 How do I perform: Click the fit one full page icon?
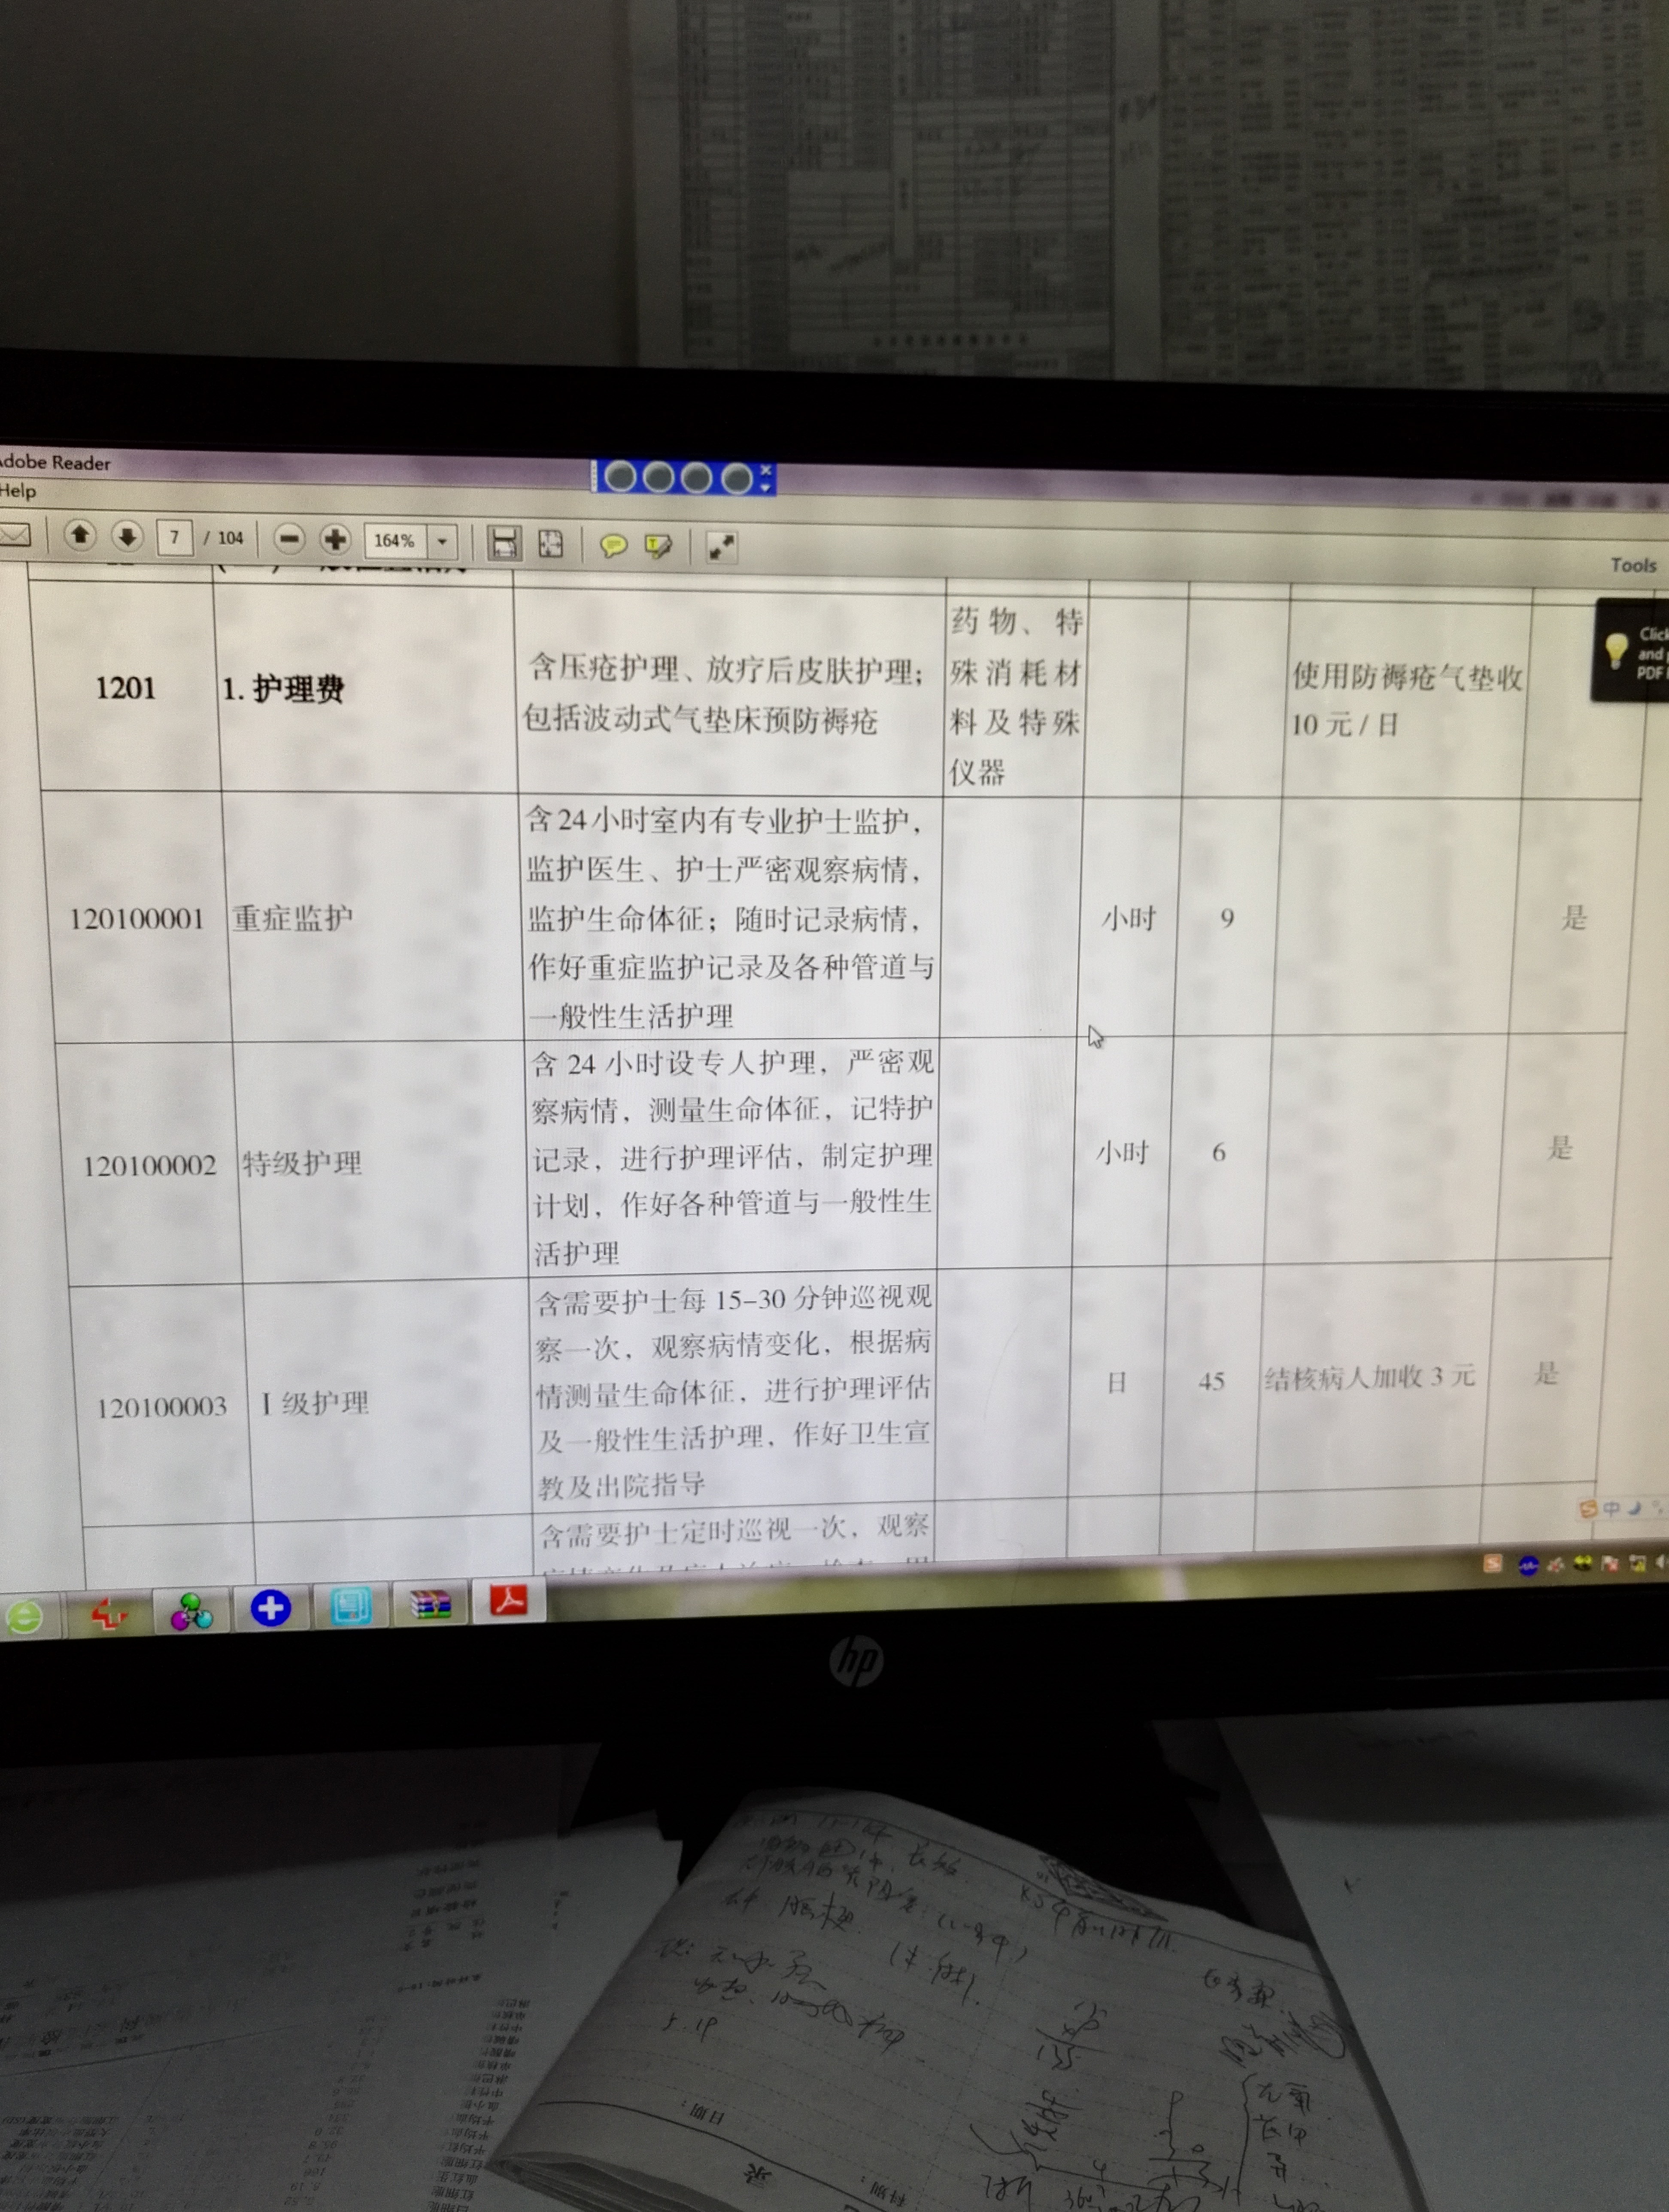[x=551, y=543]
